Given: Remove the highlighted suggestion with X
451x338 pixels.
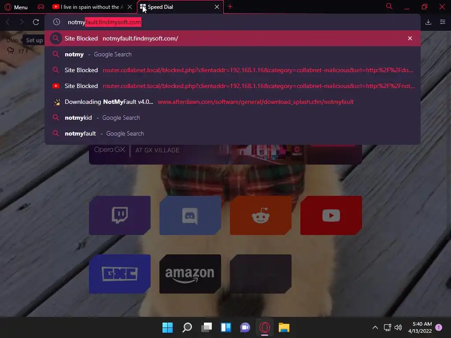Looking at the screenshot, I should click(410, 38).
